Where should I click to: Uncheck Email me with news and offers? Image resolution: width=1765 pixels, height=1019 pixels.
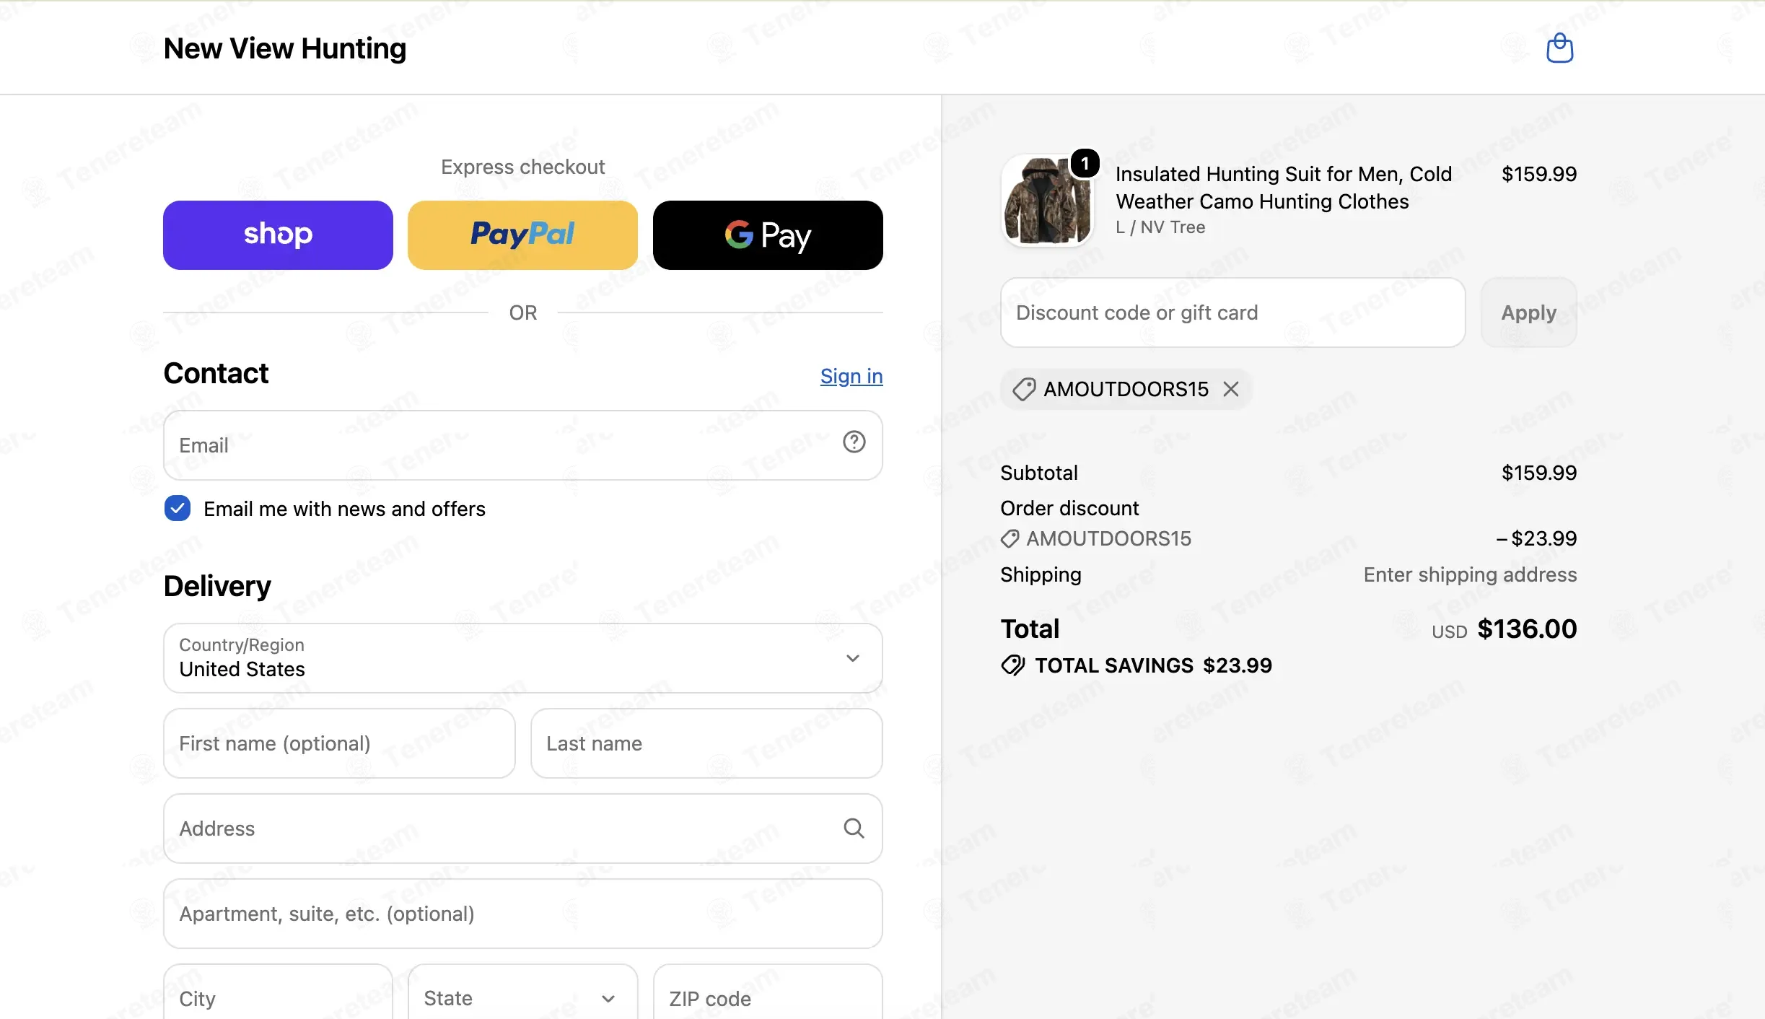[177, 508]
